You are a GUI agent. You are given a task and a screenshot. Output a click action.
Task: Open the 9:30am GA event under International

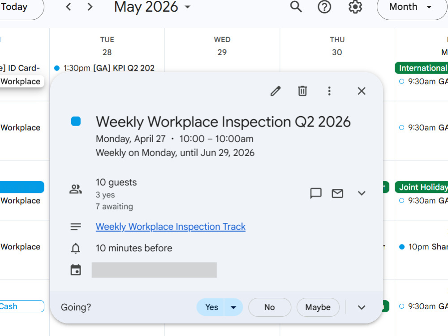(x=423, y=82)
